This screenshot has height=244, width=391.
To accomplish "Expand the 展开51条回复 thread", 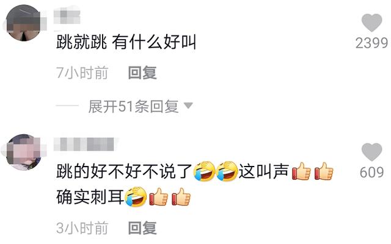I will tap(133, 107).
